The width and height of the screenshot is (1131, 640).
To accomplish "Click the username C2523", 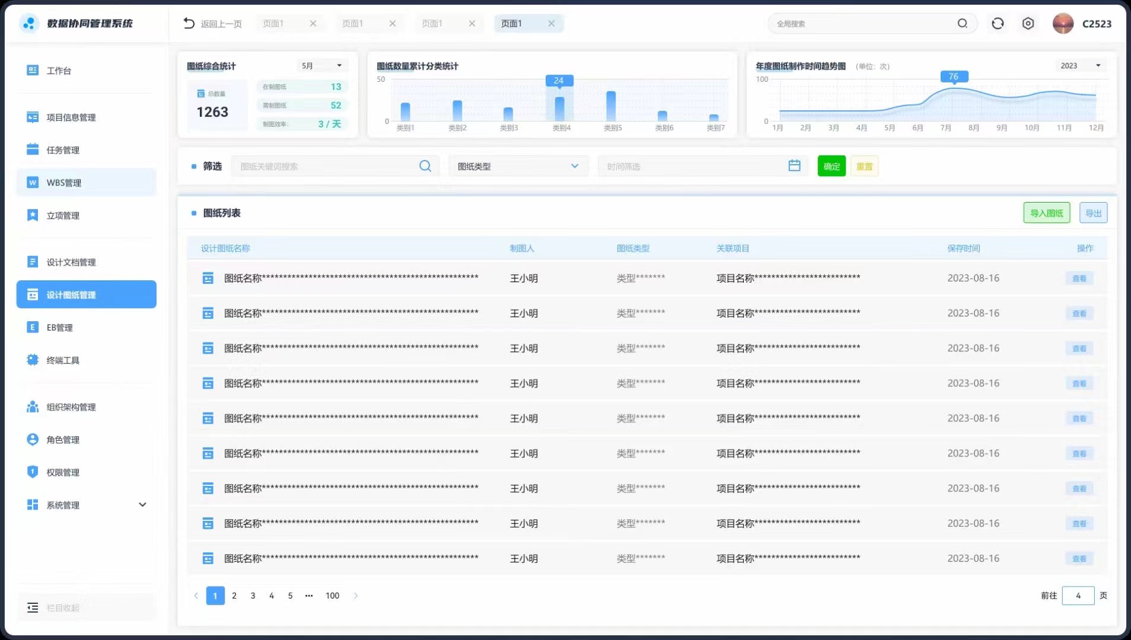I will pyautogui.click(x=1097, y=24).
